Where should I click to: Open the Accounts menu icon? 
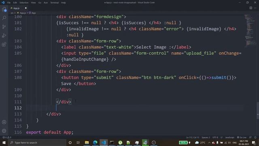pyautogui.click(x=4, y=122)
